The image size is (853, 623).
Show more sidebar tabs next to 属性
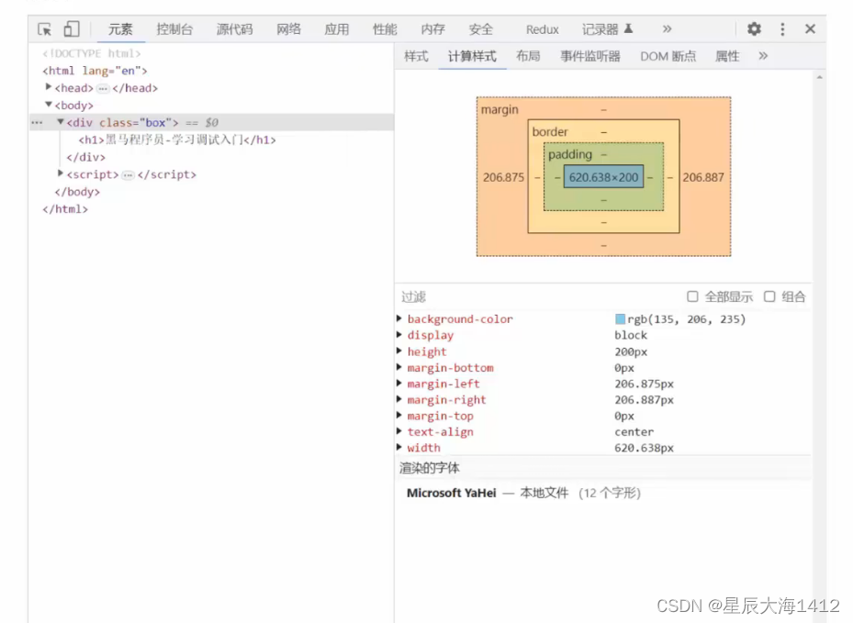(763, 56)
